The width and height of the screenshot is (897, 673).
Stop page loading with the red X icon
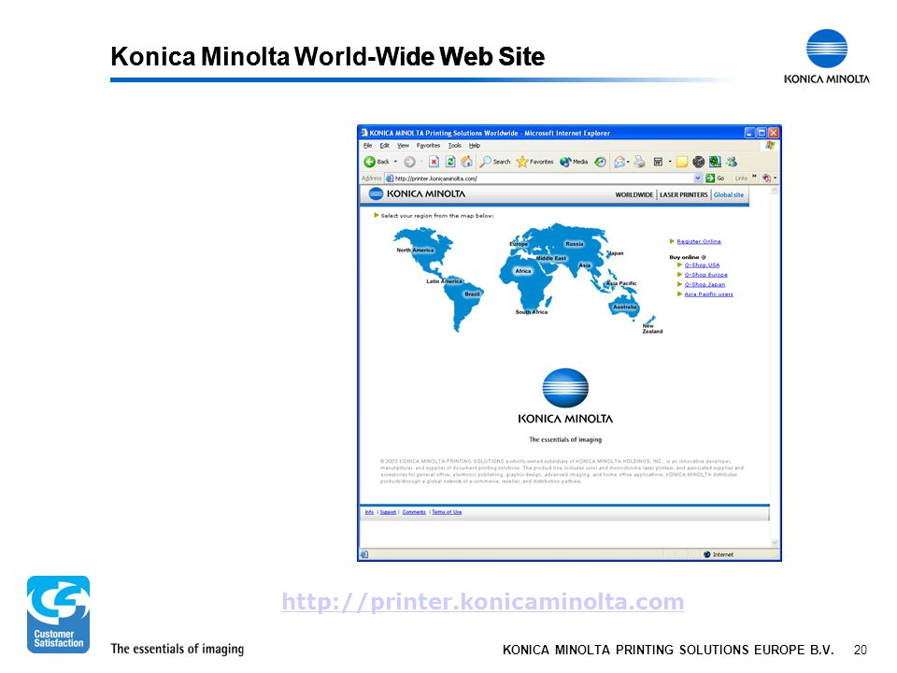(434, 162)
